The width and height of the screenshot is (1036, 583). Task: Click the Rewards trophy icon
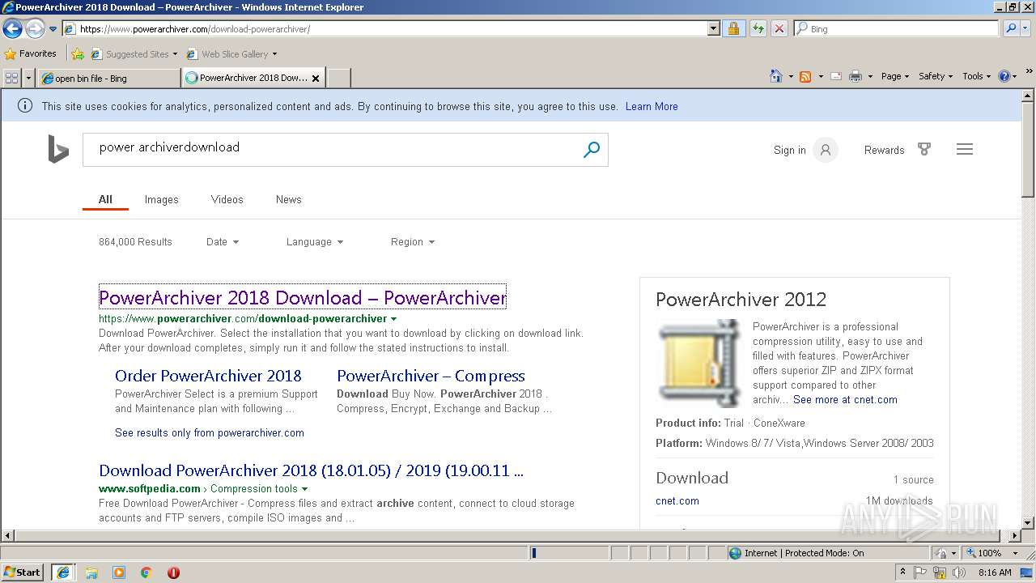(924, 149)
